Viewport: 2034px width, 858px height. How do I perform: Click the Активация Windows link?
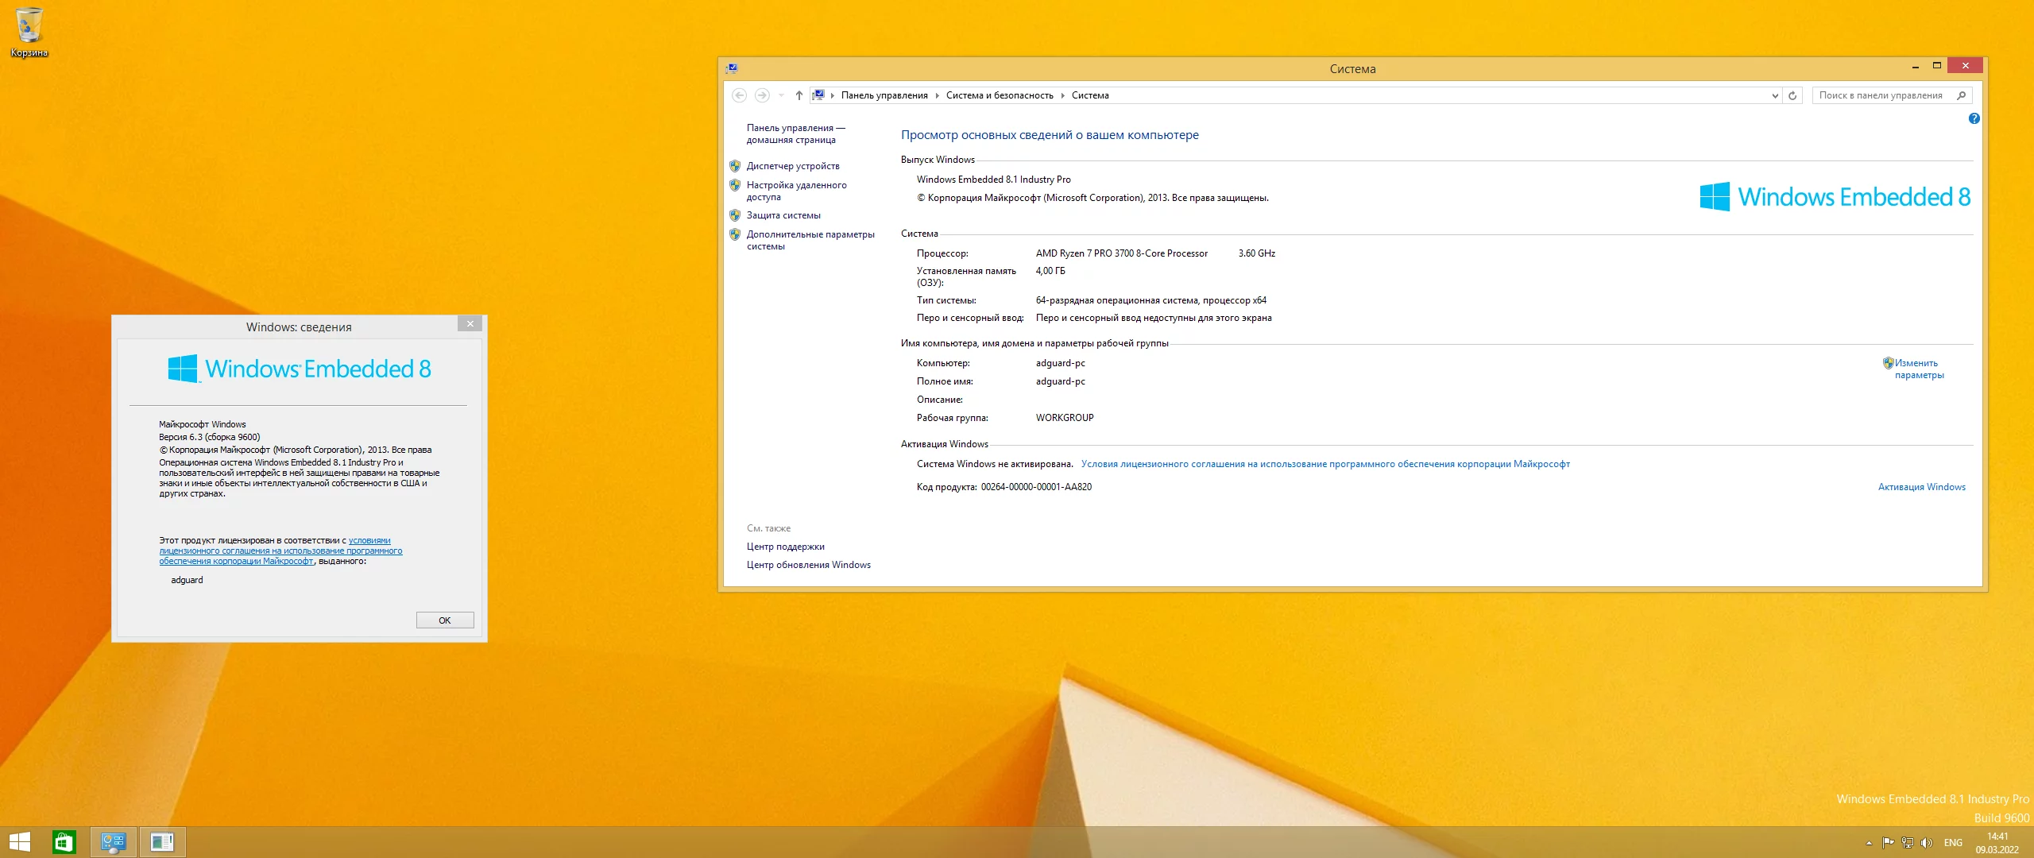pos(1921,487)
